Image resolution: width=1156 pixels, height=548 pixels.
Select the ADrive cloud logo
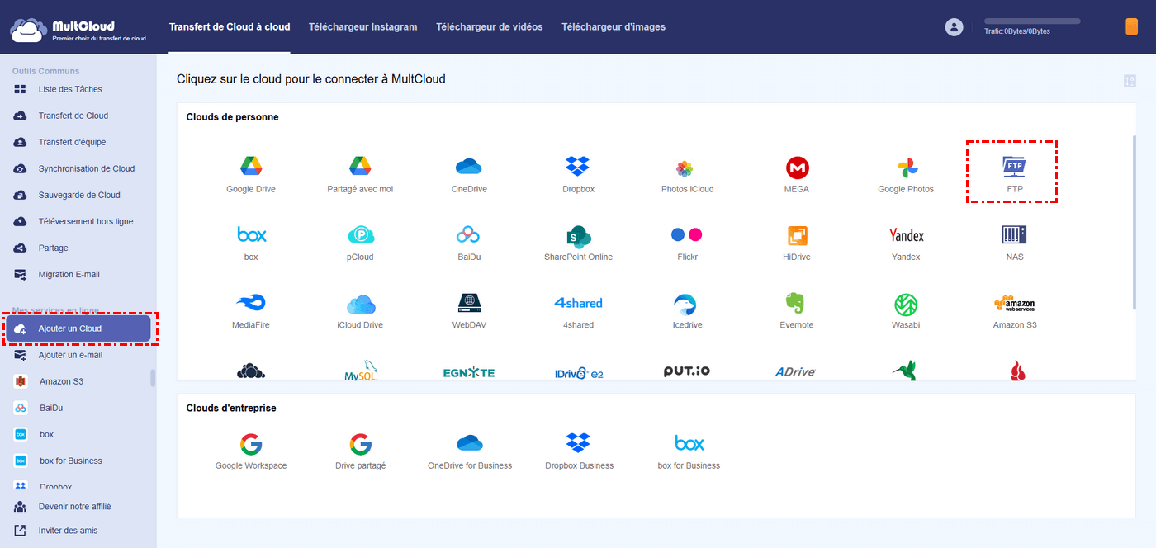(796, 371)
